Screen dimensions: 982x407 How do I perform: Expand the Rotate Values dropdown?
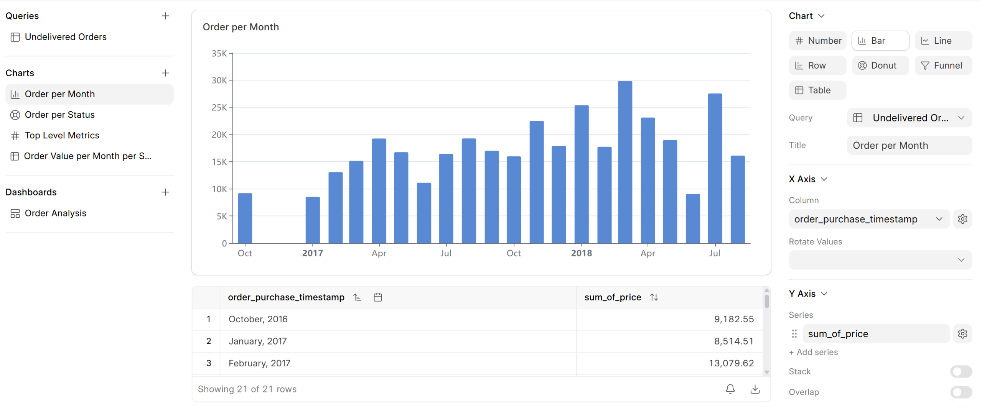(x=880, y=260)
